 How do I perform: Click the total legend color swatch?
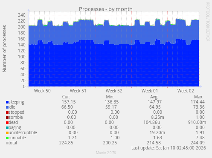click(x=7, y=143)
